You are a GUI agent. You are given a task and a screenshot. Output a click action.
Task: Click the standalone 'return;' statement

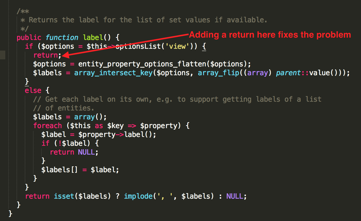pyautogui.click(x=47, y=55)
